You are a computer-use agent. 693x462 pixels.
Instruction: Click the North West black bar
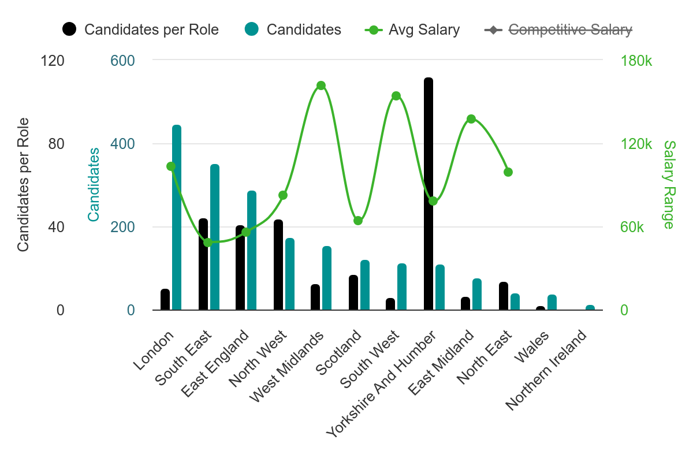click(x=278, y=264)
